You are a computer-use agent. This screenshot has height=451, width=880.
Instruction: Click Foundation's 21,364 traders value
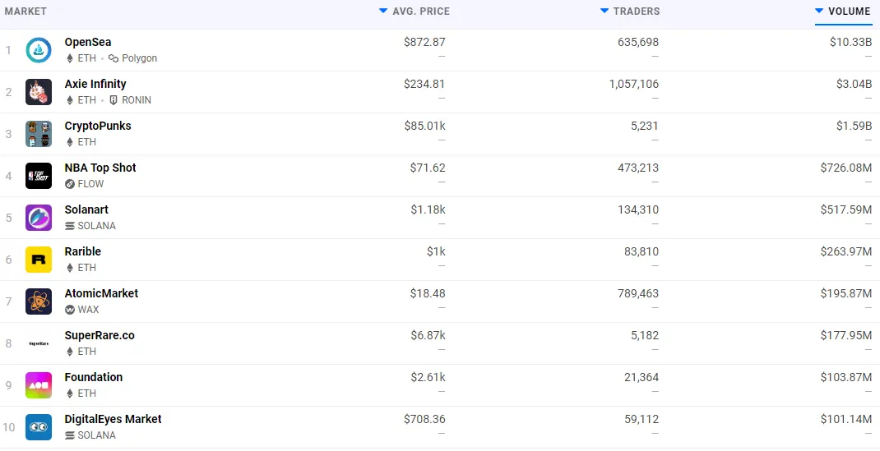point(640,377)
